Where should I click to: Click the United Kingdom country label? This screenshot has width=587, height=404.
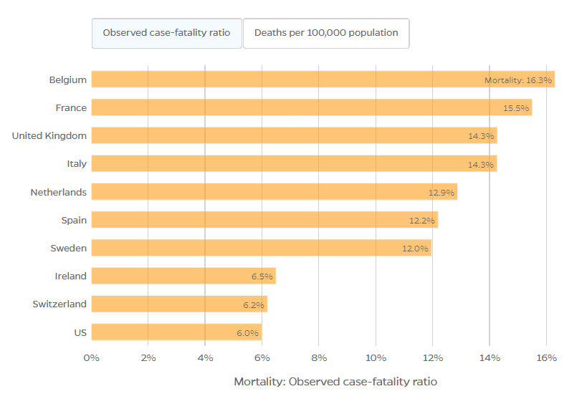tap(49, 136)
